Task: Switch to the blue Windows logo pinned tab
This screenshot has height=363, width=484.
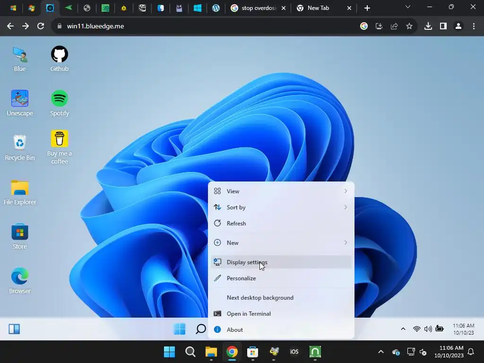Action: click(198, 8)
